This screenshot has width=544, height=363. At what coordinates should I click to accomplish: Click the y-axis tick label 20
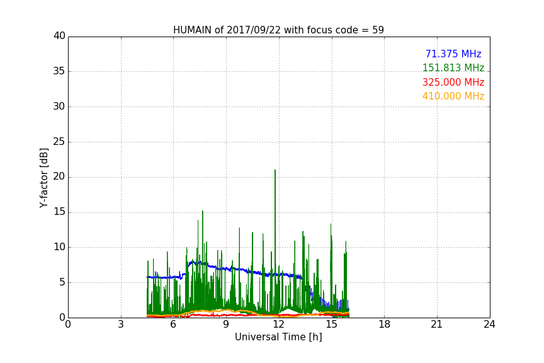[59, 177]
